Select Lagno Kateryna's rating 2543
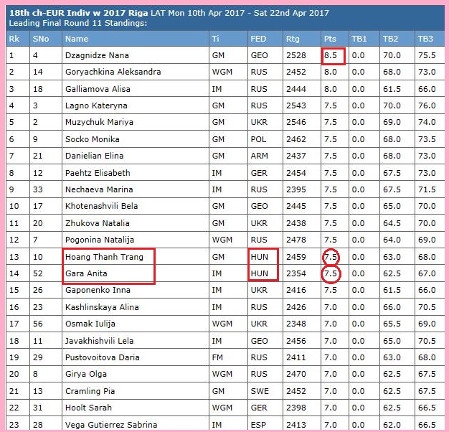 click(x=295, y=105)
